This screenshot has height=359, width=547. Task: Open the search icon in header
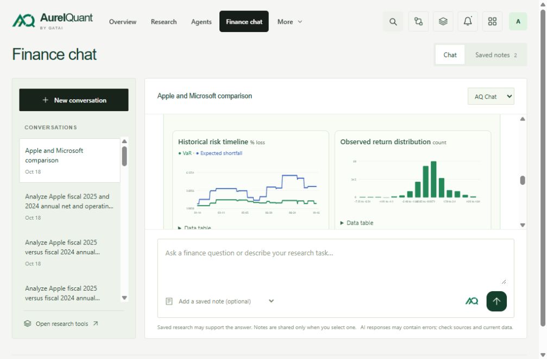(393, 22)
